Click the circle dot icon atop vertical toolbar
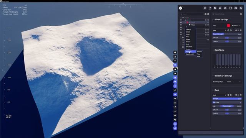 click(x=175, y=53)
